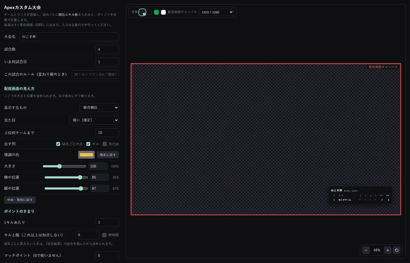
Task: Open the 1920×1080 canvas size dropdown
Action: (x=216, y=12)
